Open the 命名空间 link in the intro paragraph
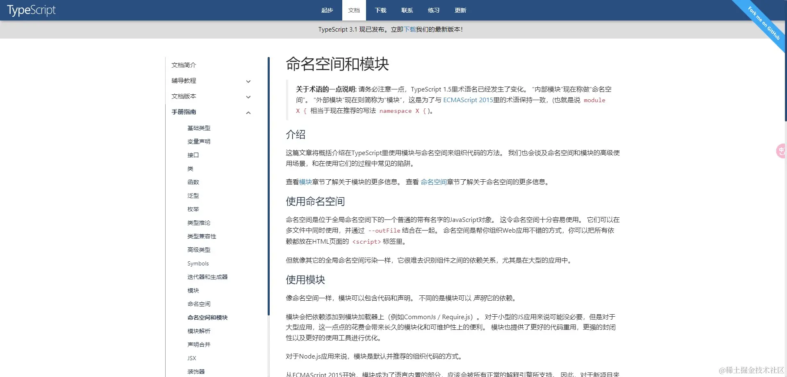787x377 pixels. tap(434, 182)
